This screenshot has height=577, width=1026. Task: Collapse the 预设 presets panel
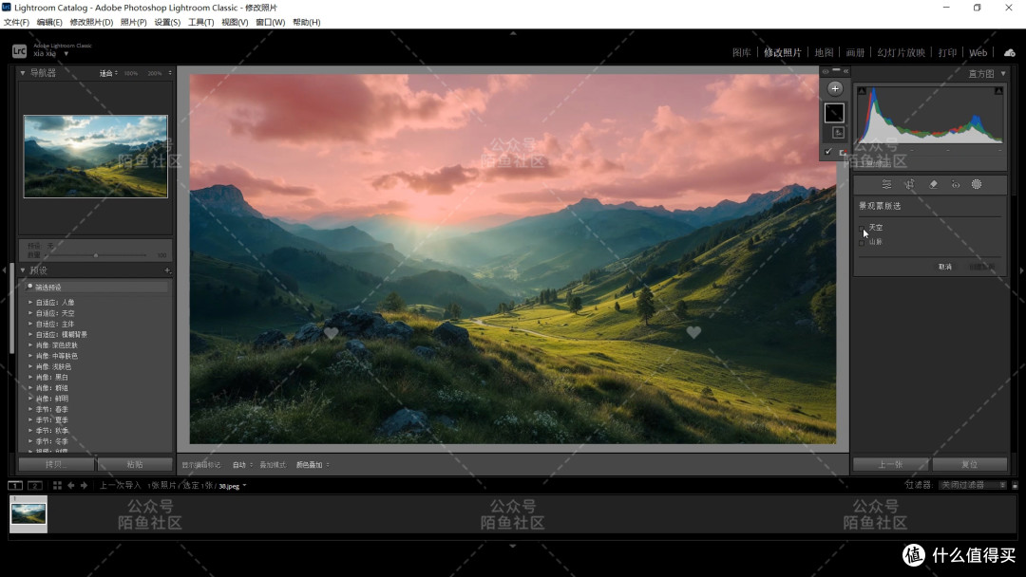pos(23,270)
